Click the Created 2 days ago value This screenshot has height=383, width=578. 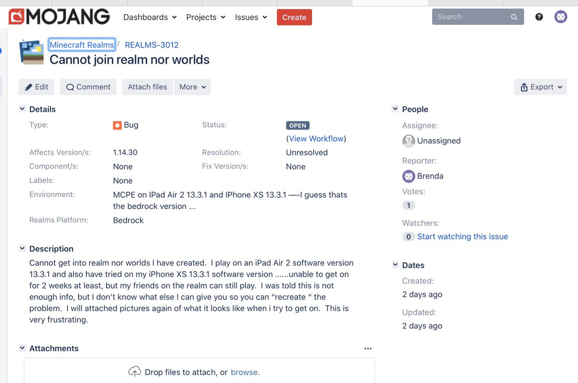point(422,294)
